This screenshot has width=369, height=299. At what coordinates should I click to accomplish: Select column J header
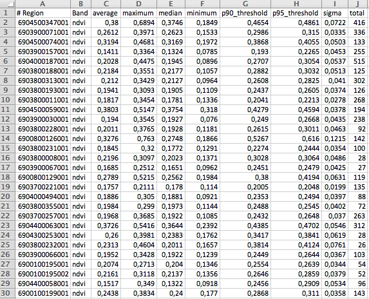358,4
